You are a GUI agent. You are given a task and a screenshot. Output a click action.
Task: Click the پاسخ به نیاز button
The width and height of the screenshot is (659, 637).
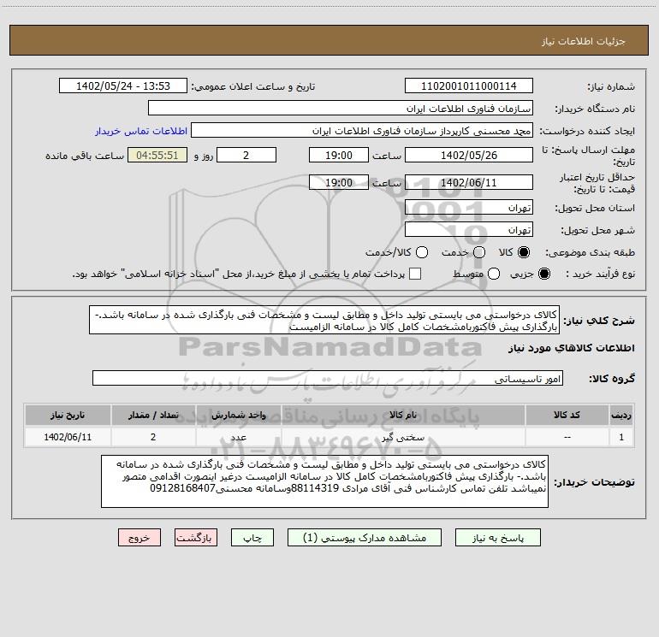(x=498, y=538)
